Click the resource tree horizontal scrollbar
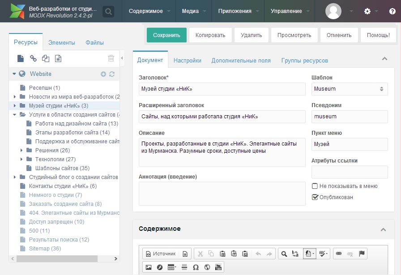The width and height of the screenshot is (401, 275). [x=57, y=258]
